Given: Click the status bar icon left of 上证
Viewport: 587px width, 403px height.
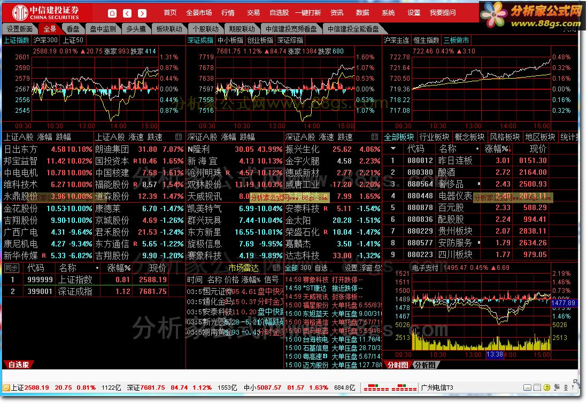Looking at the screenshot, I should pos(6,387).
